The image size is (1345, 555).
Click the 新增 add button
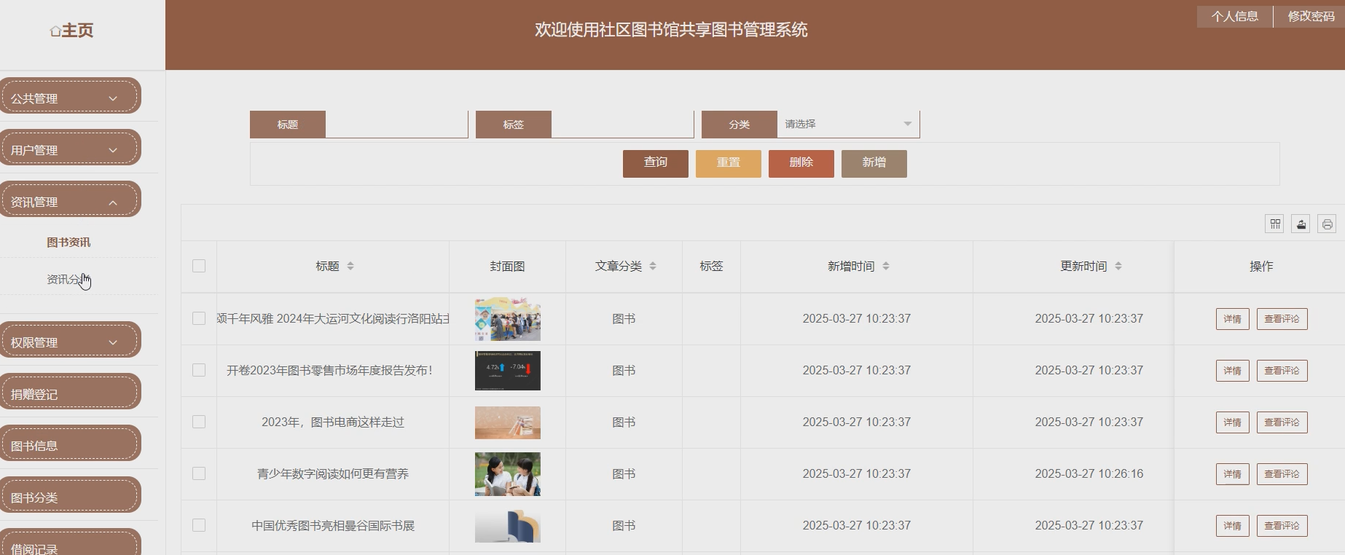(874, 164)
